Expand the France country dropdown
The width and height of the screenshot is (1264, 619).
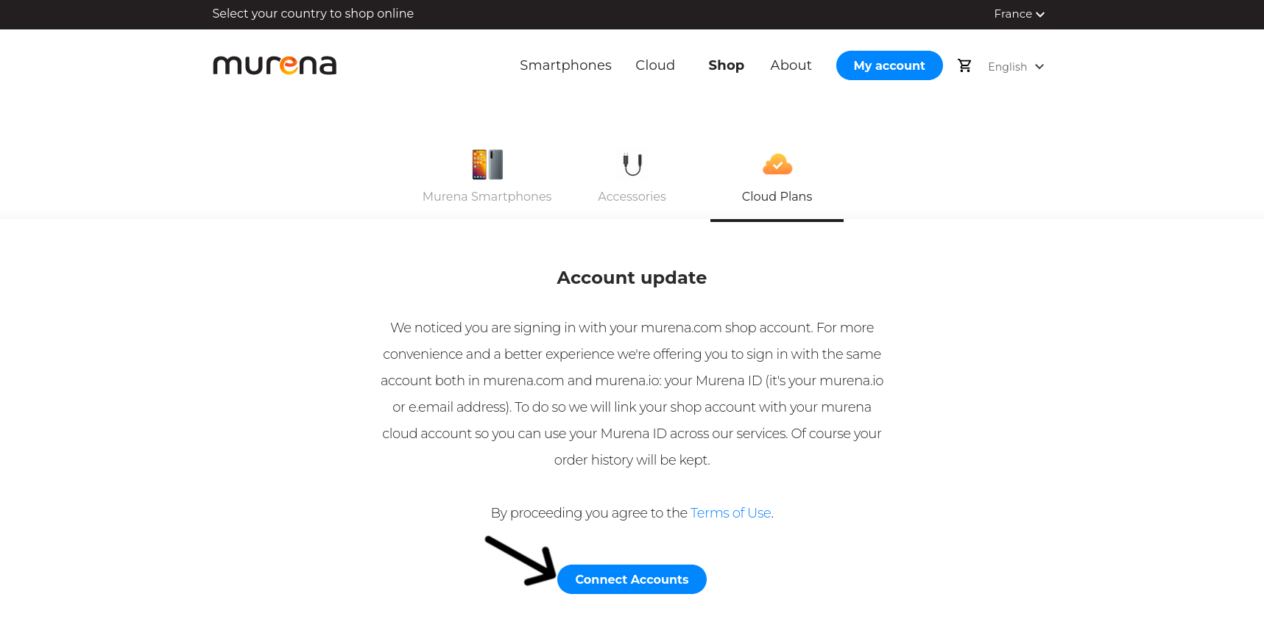[1018, 14]
